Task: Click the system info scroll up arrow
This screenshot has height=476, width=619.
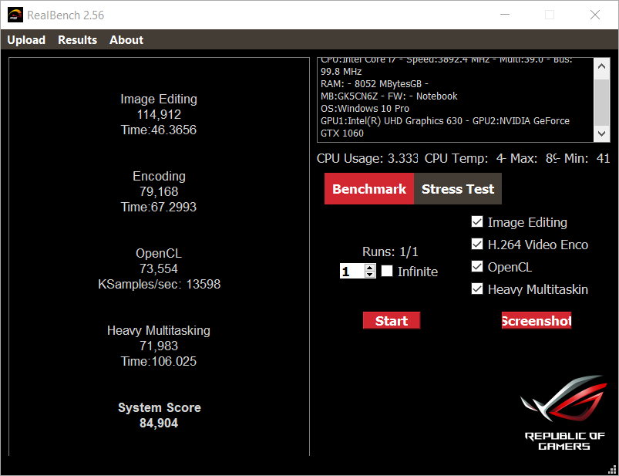Action: pyautogui.click(x=601, y=66)
